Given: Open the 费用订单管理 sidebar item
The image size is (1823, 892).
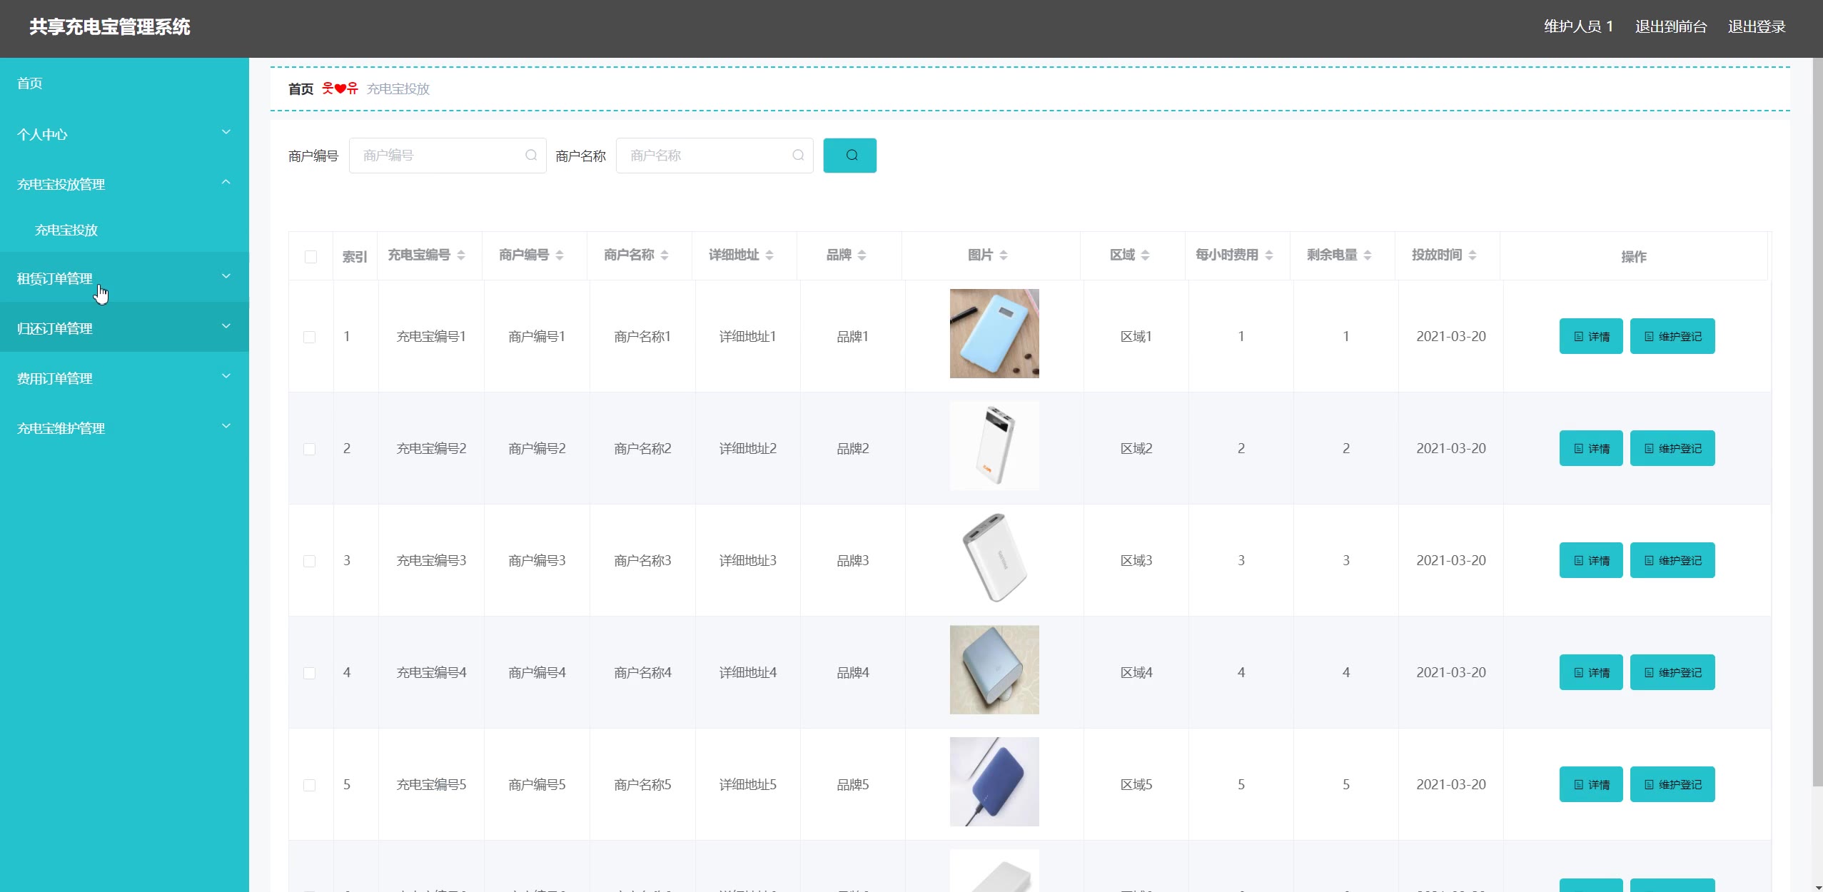Looking at the screenshot, I should click(x=124, y=377).
